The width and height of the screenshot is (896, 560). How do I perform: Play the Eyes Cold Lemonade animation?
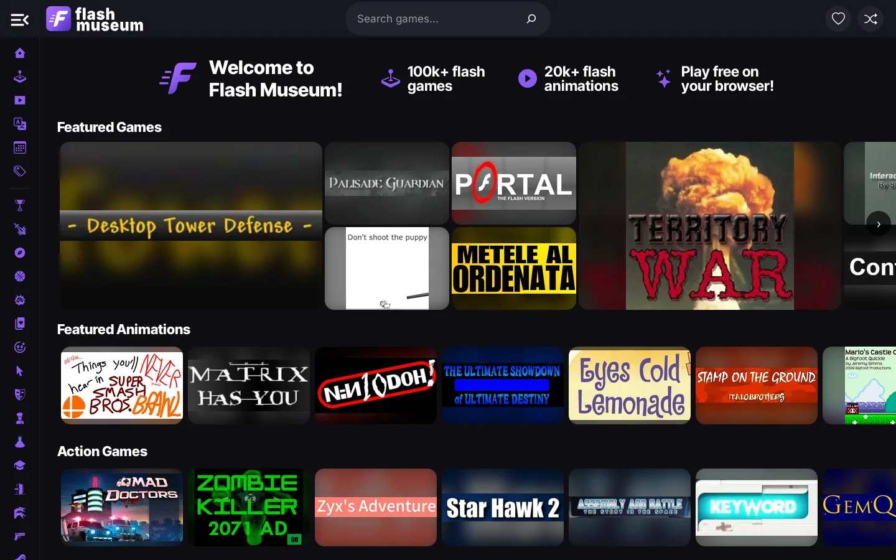click(x=630, y=386)
